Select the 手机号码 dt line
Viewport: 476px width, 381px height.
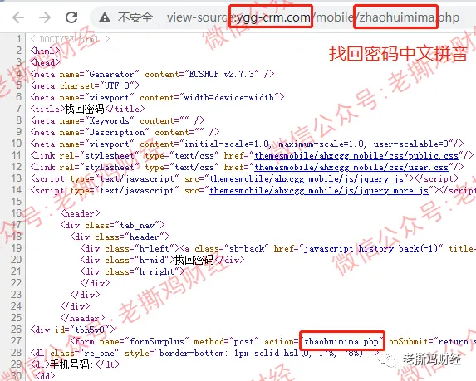pyautogui.click(x=75, y=364)
